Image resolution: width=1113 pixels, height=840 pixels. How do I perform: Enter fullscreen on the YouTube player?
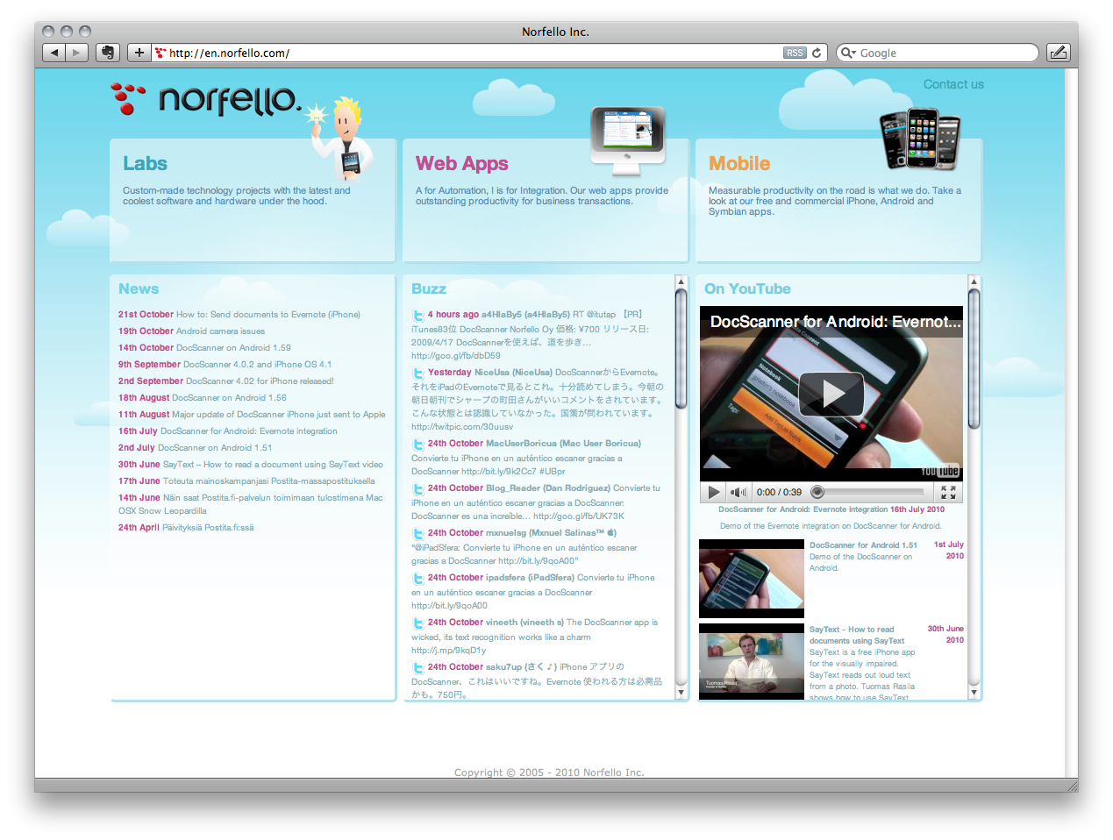(948, 492)
